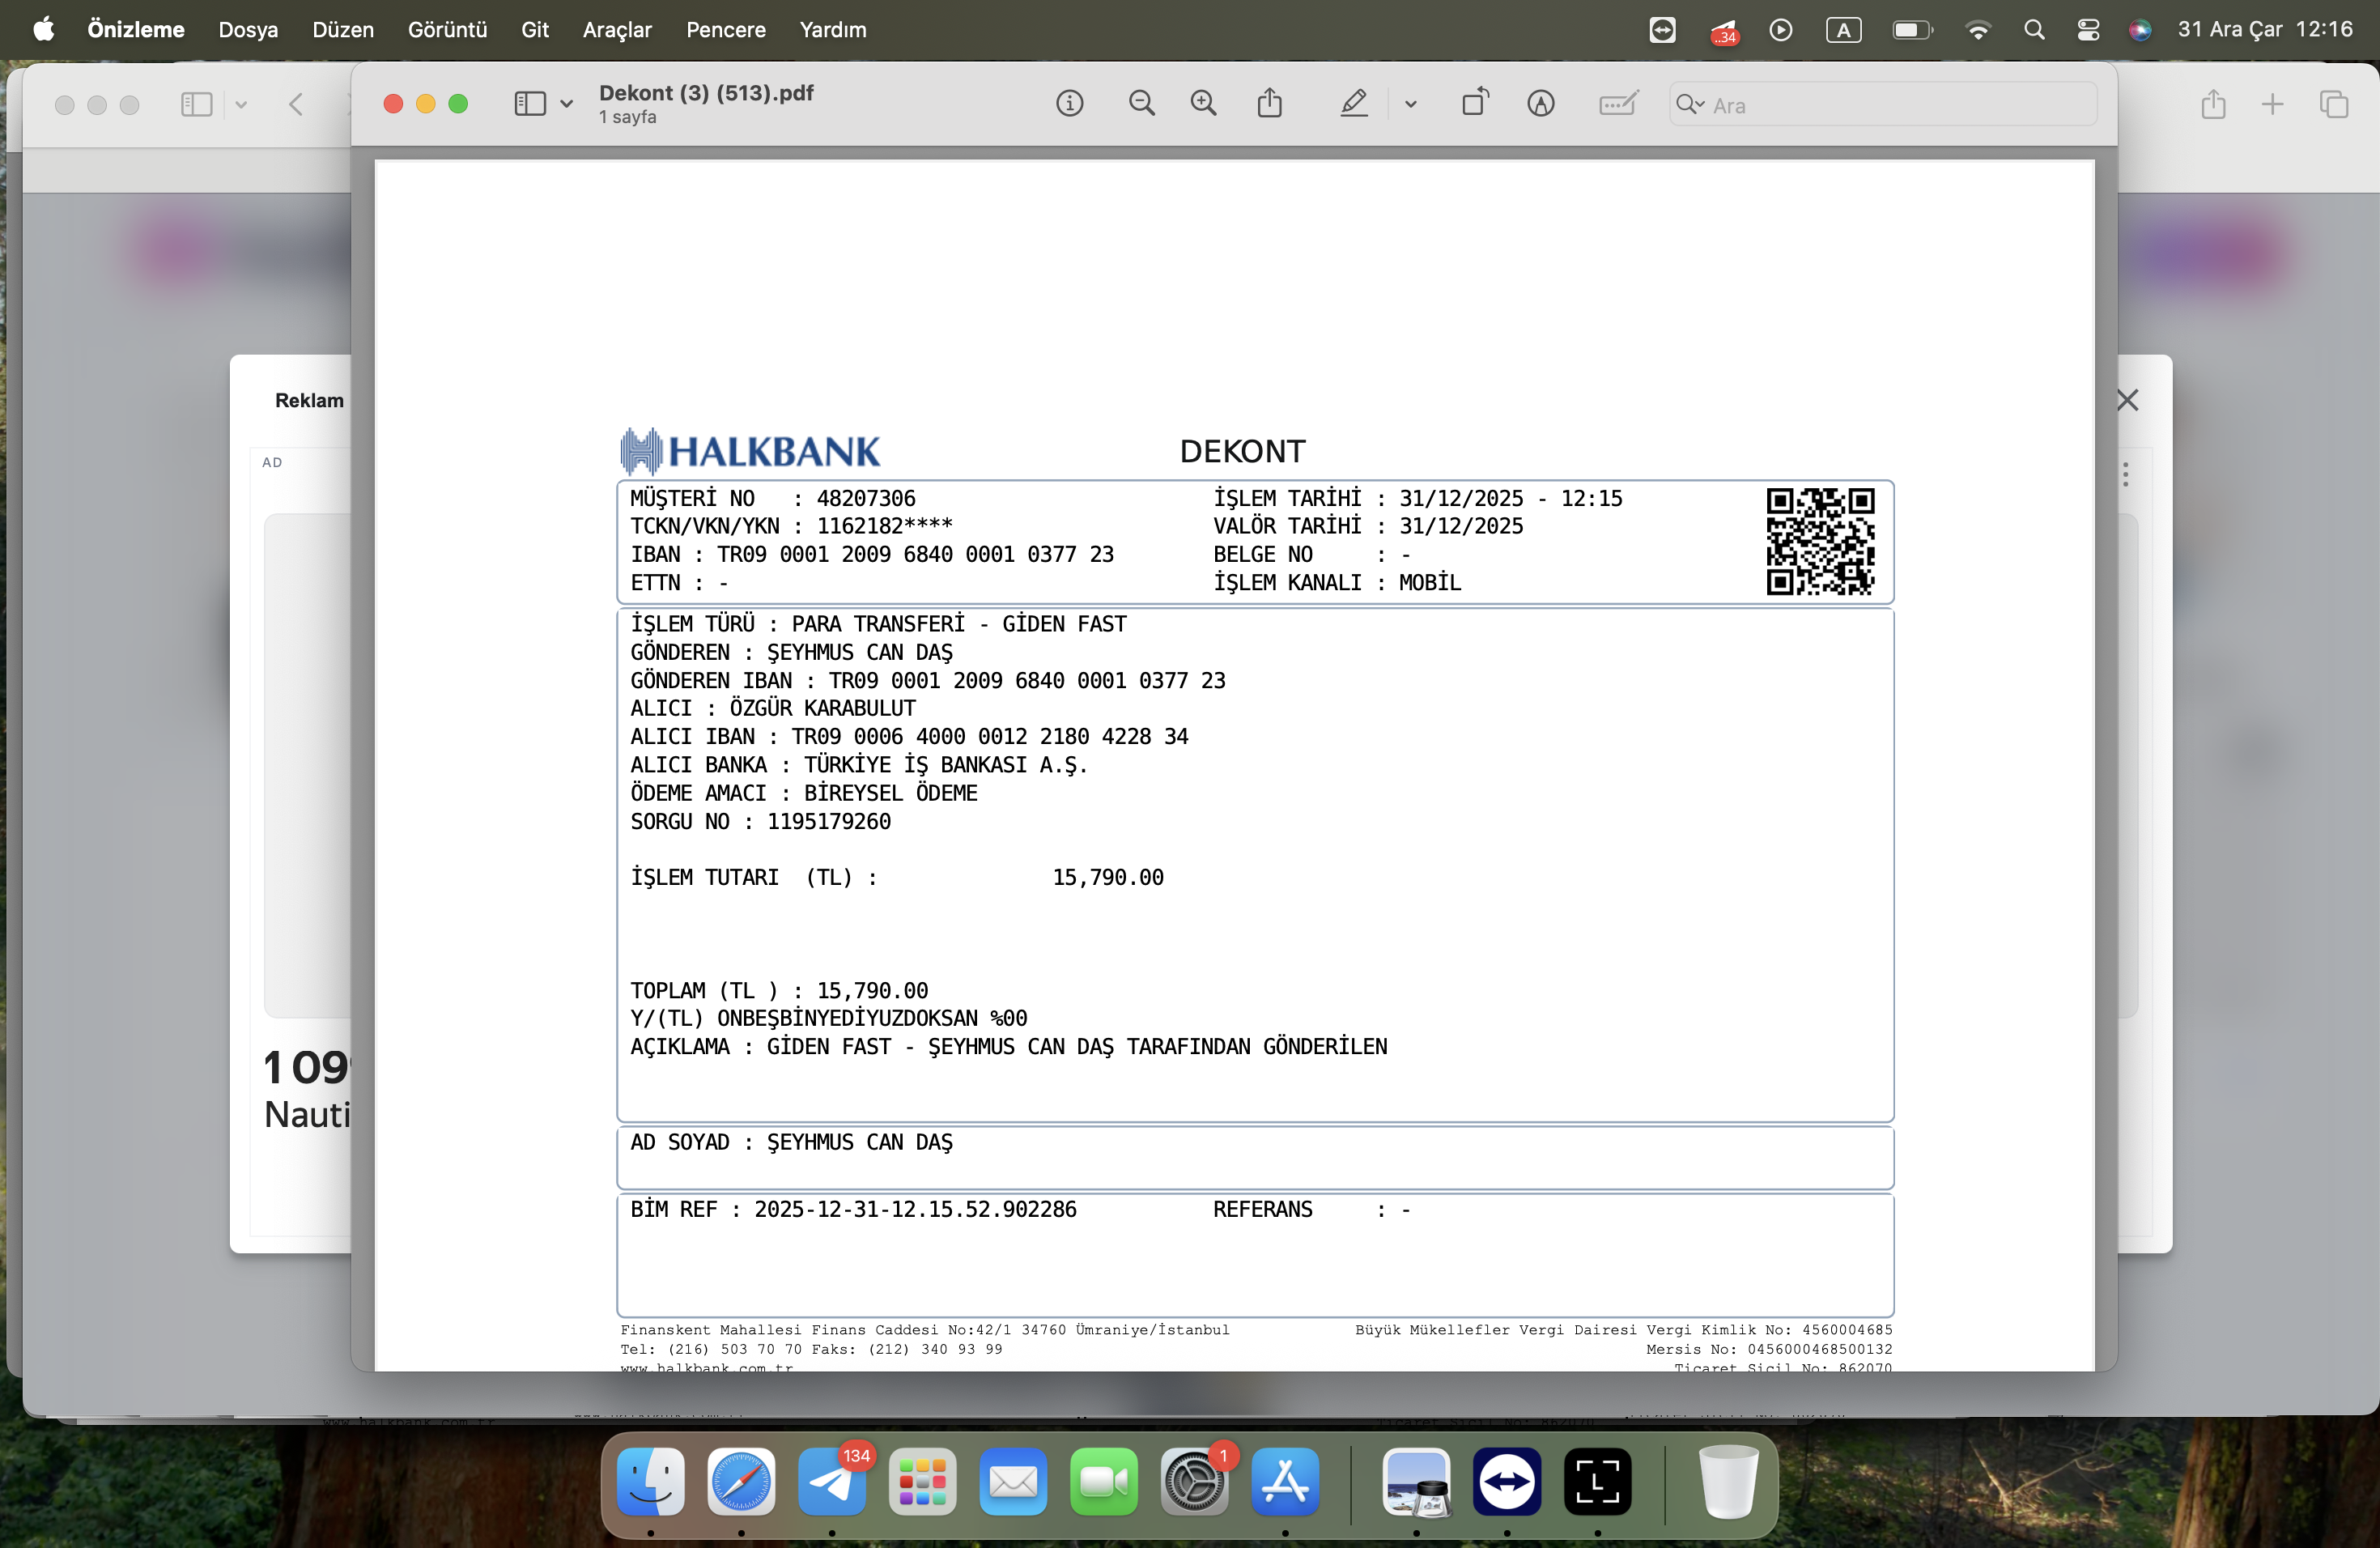Open the Trash from the Dock
This screenshot has width=2380, height=1548.
[x=1728, y=1481]
